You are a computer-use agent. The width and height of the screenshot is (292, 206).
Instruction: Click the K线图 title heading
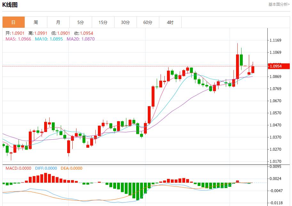click(10, 5)
